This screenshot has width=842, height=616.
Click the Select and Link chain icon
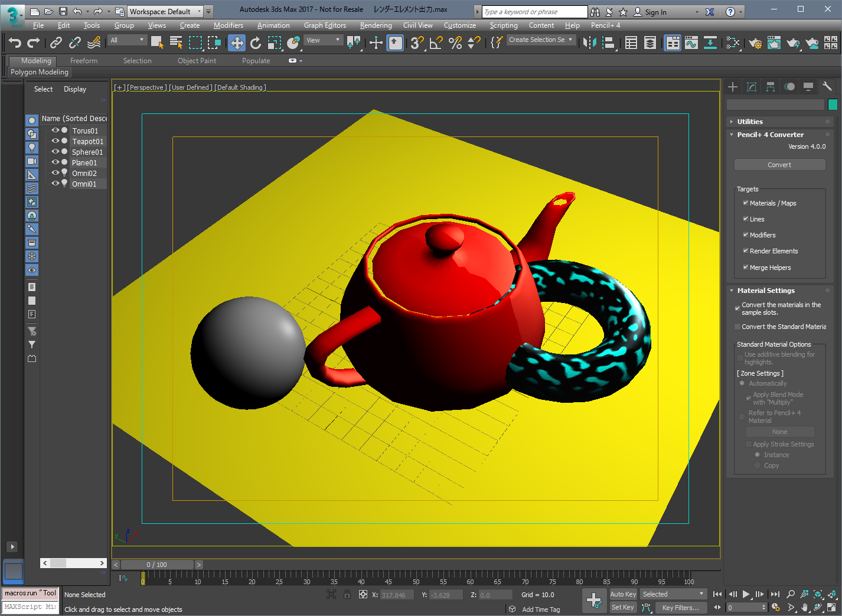56,43
